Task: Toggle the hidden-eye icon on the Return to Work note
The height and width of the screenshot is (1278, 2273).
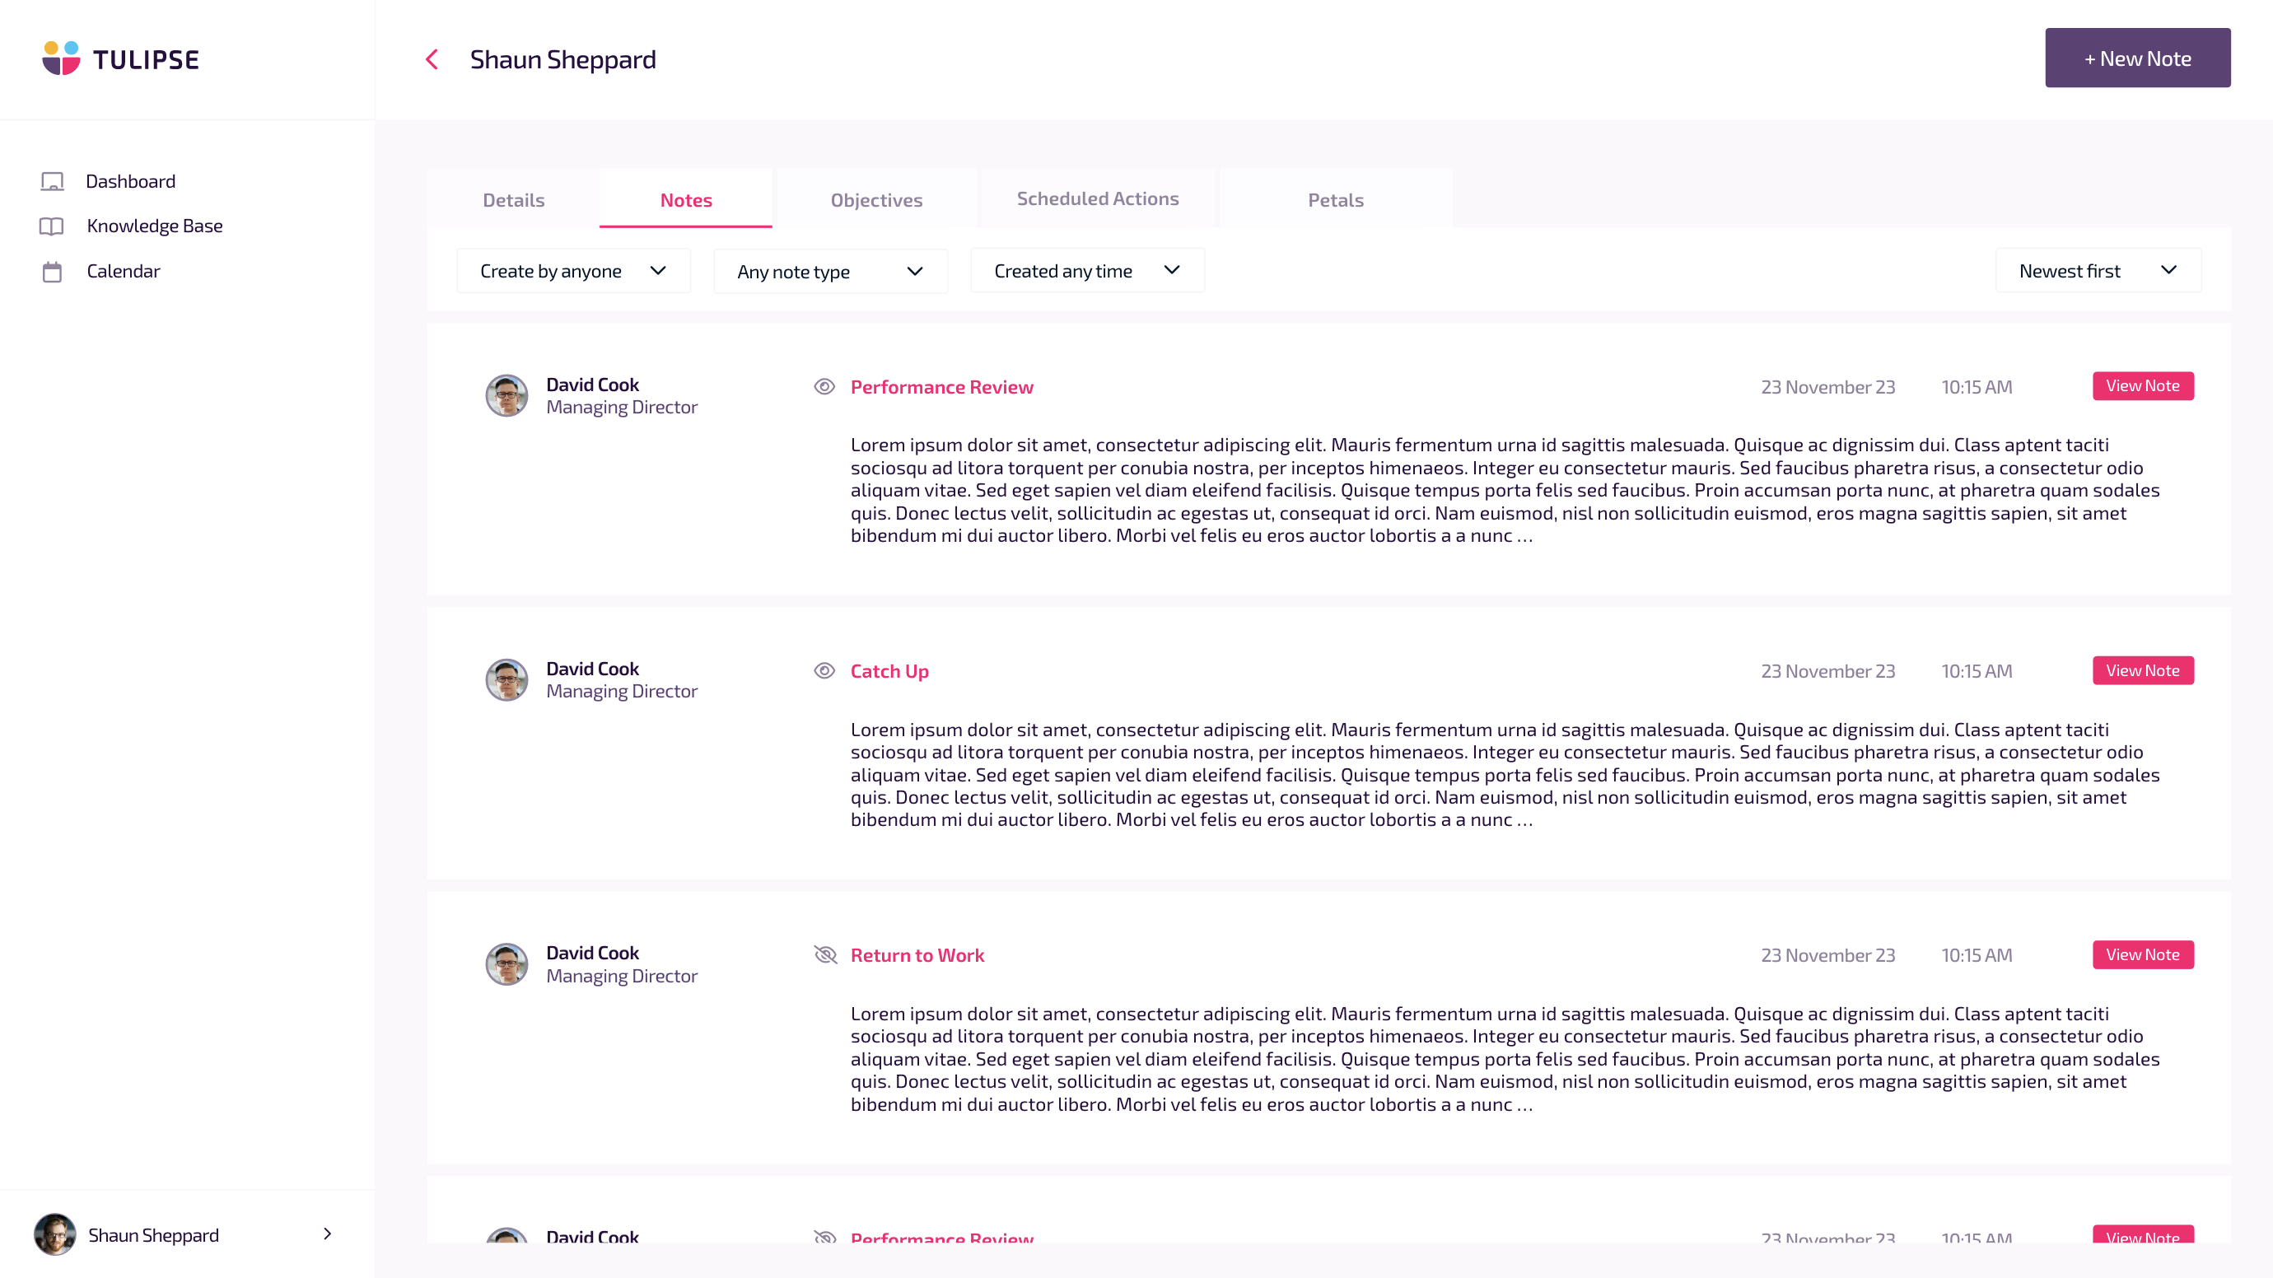Action: 825,954
